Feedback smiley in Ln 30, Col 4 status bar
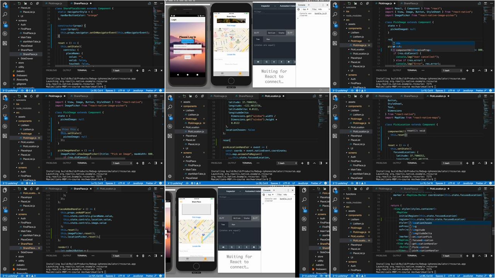The height and width of the screenshot is (278, 495). 161,90
